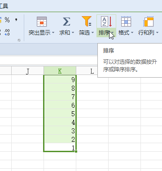Select the cell containing 9

click(60, 79)
